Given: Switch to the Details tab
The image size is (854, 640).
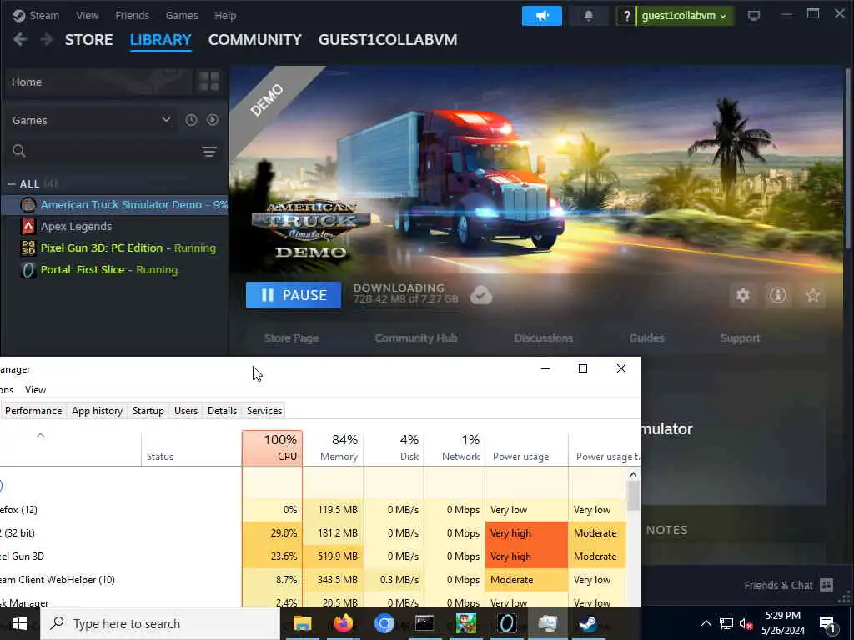Looking at the screenshot, I should tap(222, 410).
